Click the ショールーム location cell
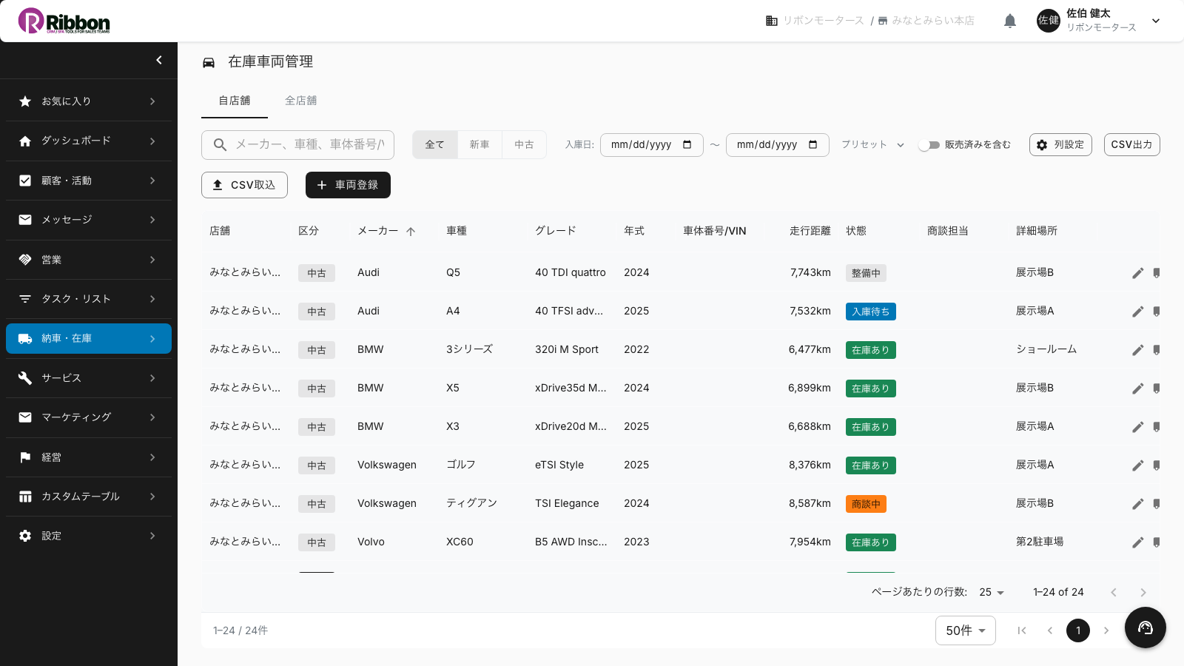1184x666 pixels. [x=1046, y=349]
